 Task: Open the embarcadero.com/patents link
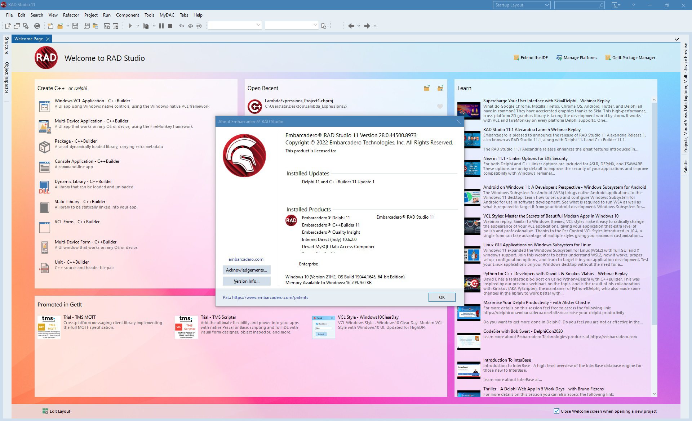270,297
